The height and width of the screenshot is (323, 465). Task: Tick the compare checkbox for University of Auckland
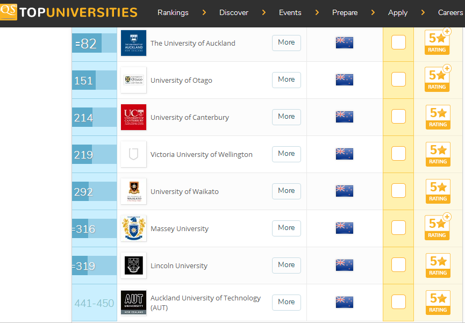click(398, 42)
